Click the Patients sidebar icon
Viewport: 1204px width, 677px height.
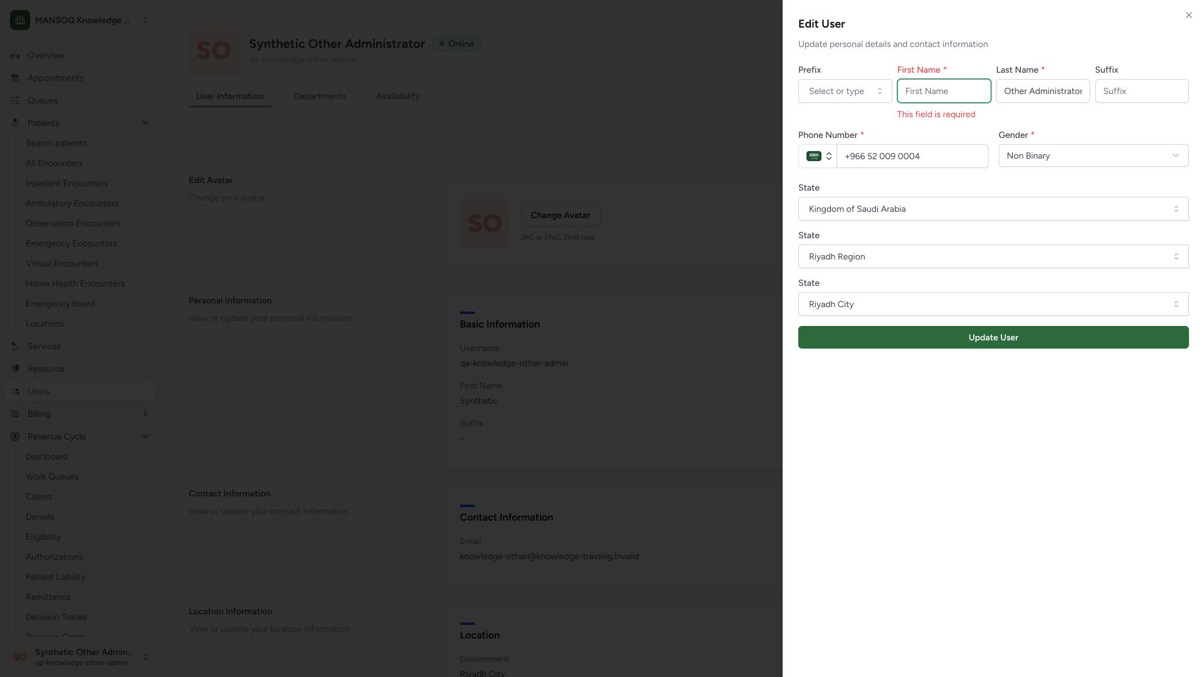tap(15, 123)
